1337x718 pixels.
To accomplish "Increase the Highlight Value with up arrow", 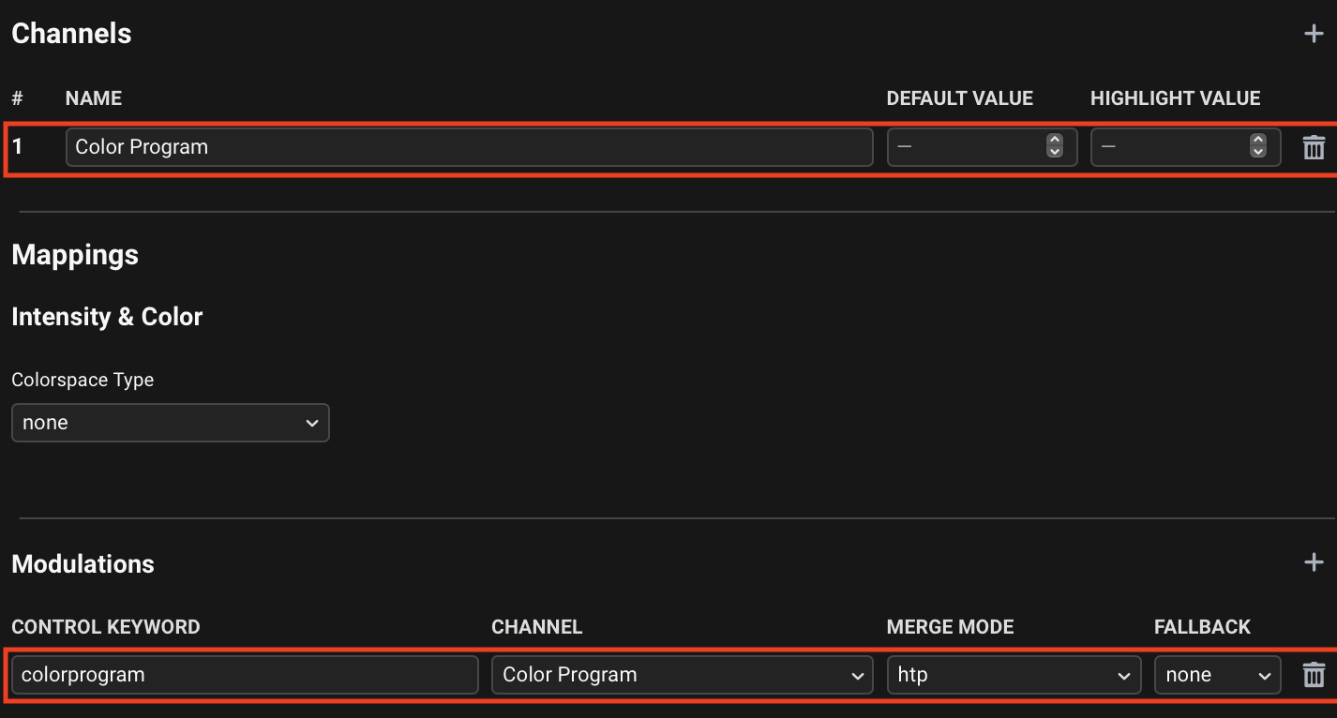I will (x=1258, y=141).
